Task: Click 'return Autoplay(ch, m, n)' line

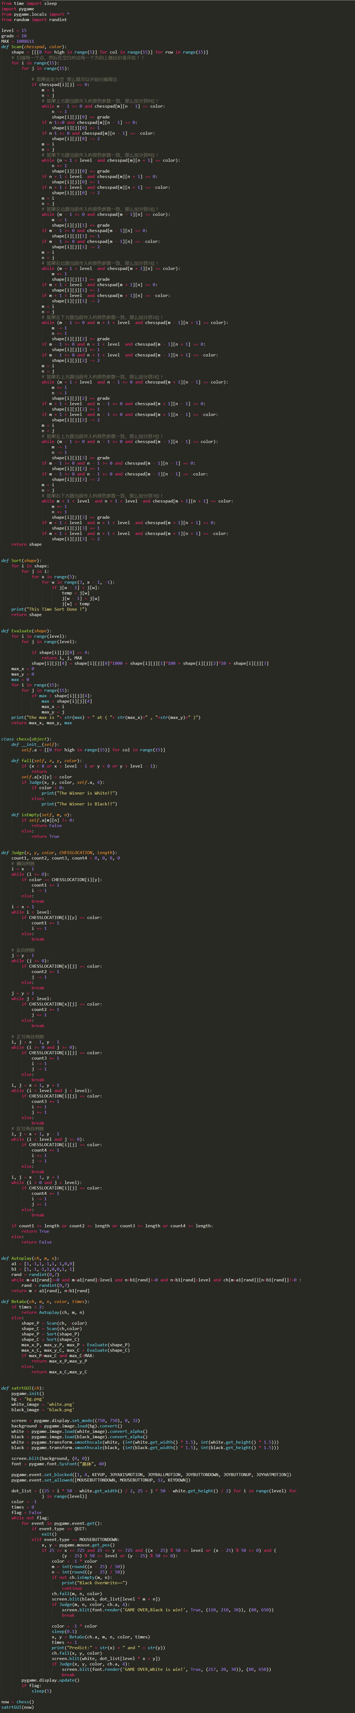Action: [x=53, y=1313]
